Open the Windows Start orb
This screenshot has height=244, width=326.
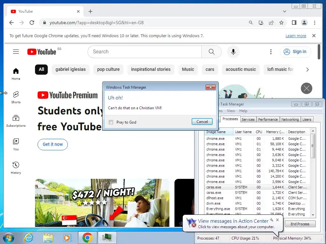pyautogui.click(x=9, y=238)
